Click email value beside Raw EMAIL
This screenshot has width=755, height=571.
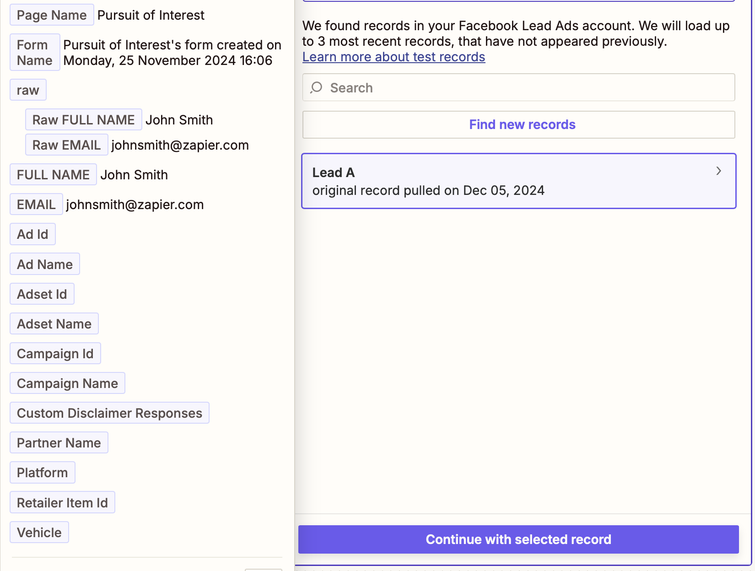pyautogui.click(x=180, y=145)
